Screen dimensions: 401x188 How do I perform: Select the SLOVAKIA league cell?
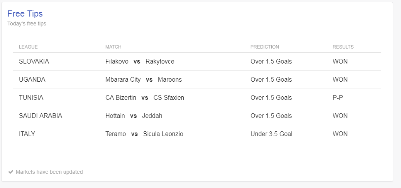click(x=34, y=62)
